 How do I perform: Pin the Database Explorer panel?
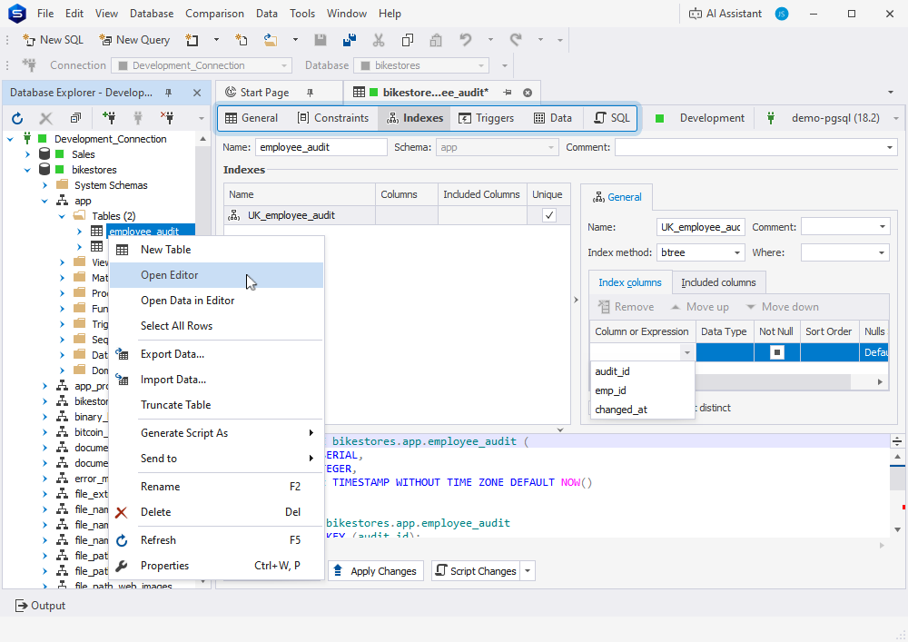click(169, 93)
